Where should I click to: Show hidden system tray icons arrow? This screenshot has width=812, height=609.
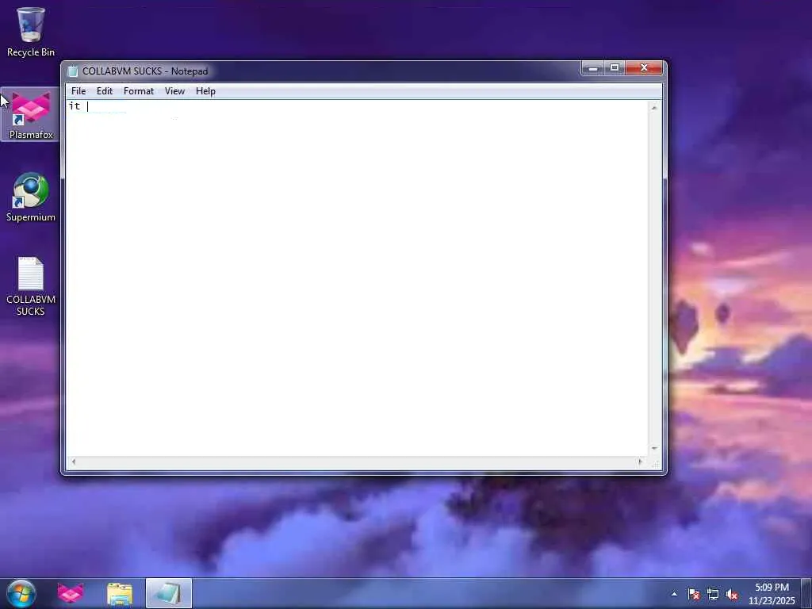(674, 594)
